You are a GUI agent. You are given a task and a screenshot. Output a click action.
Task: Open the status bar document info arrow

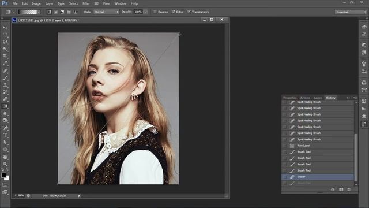point(80,196)
